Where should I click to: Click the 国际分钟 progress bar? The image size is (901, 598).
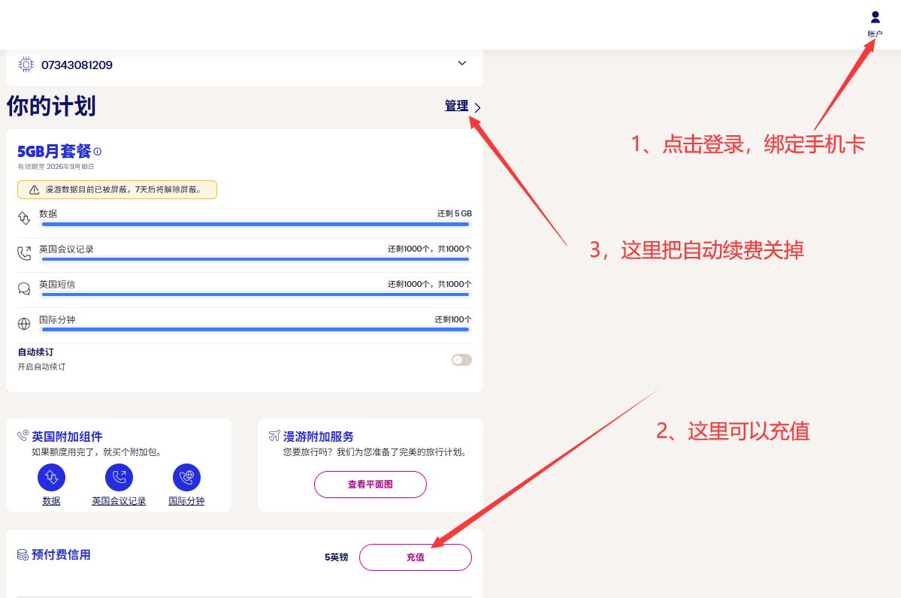click(255, 329)
